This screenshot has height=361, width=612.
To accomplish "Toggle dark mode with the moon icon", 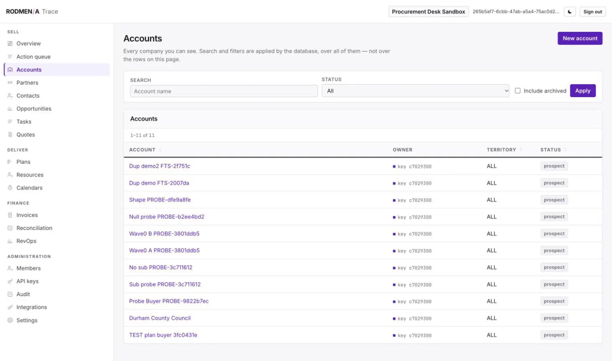I will (x=570, y=12).
